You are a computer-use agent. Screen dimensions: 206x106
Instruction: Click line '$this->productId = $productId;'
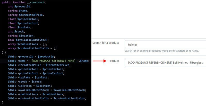[31, 57]
